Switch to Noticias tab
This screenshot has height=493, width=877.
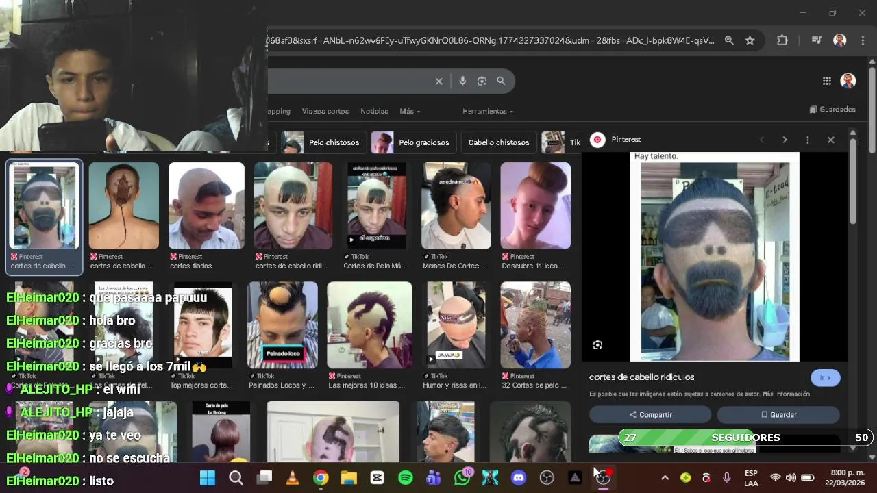pyautogui.click(x=374, y=111)
